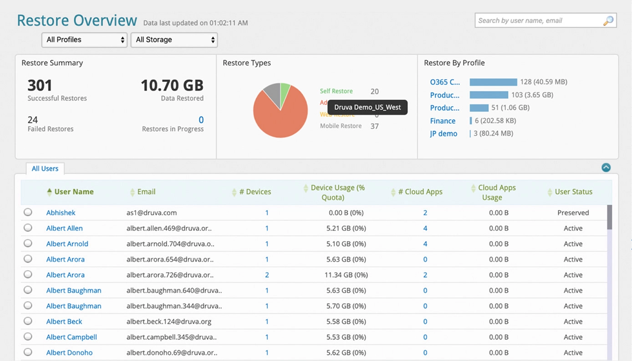The image size is (632, 361).
Task: Select Albert Arnold's row radio button
Action: coord(28,243)
